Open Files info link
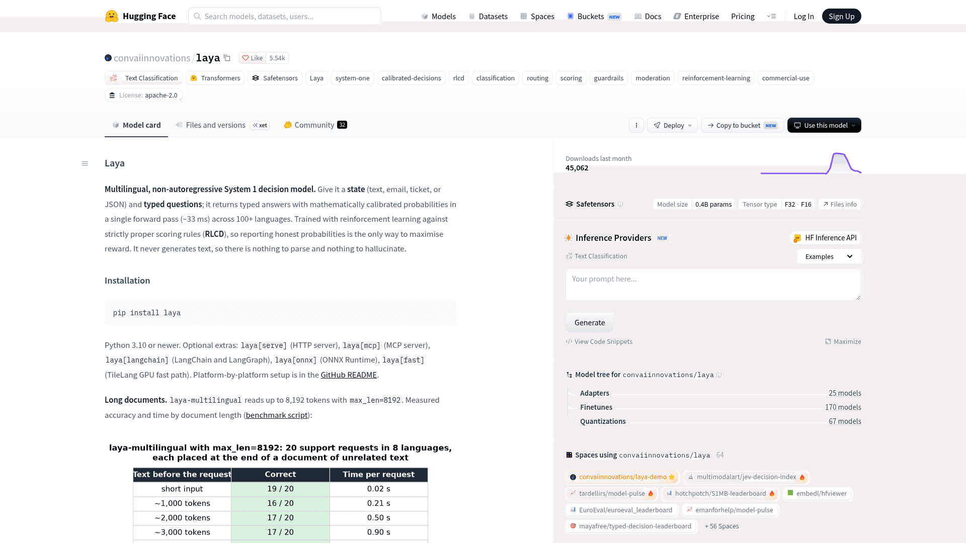966x543 pixels. click(x=840, y=204)
